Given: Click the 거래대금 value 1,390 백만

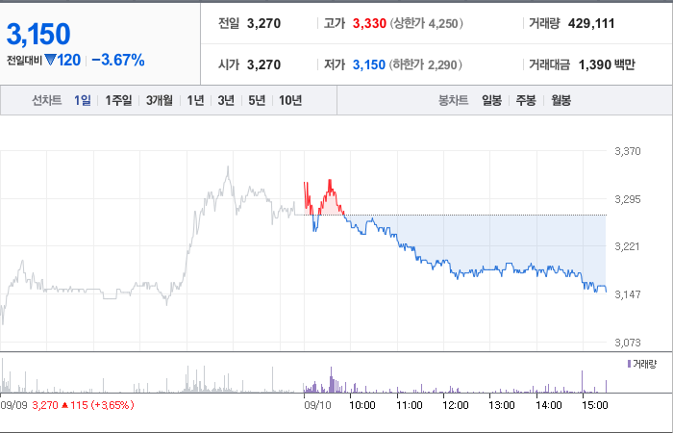Looking at the screenshot, I should pos(607,64).
